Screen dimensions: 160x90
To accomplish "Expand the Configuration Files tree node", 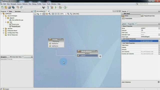I will pos(3,33).
